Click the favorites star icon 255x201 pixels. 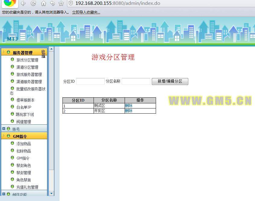pyautogui.click(x=61, y=3)
